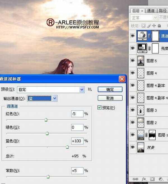168x184 pixels.
Task: Open the 输出通道 output channel dropdown
Action: (x=55, y=98)
